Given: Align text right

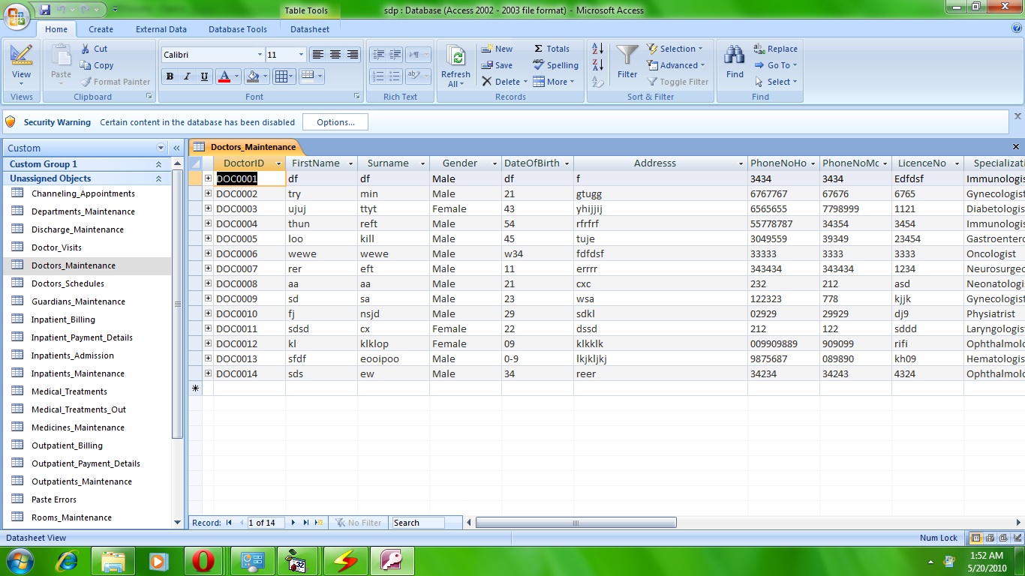Looking at the screenshot, I should coord(352,55).
